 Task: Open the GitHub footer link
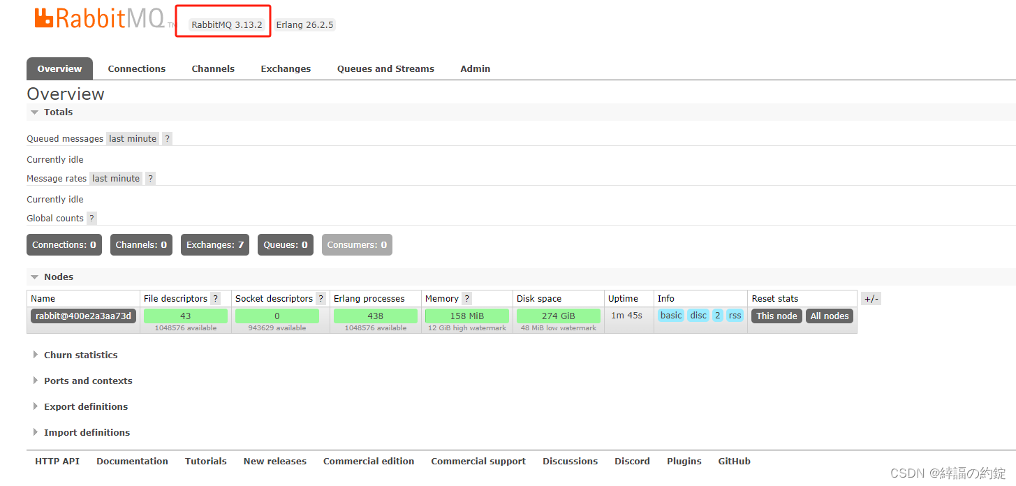point(734,462)
